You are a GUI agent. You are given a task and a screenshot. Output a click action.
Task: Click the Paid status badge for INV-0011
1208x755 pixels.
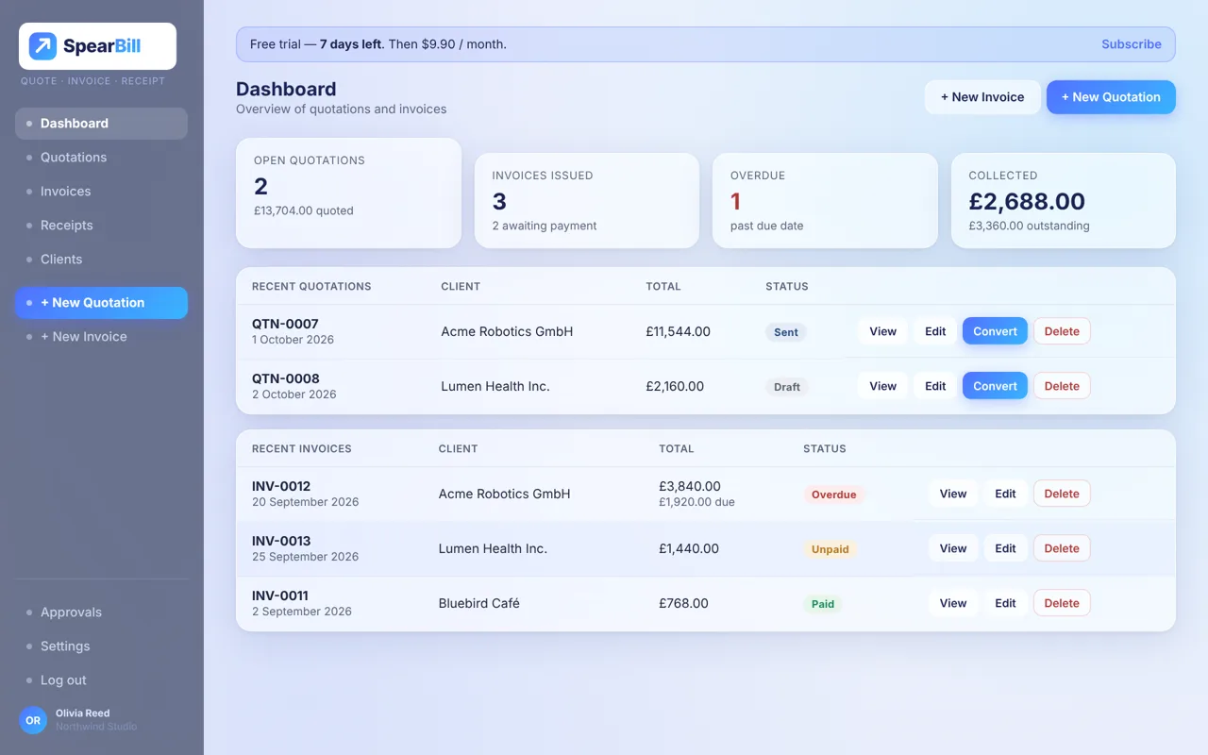823,604
